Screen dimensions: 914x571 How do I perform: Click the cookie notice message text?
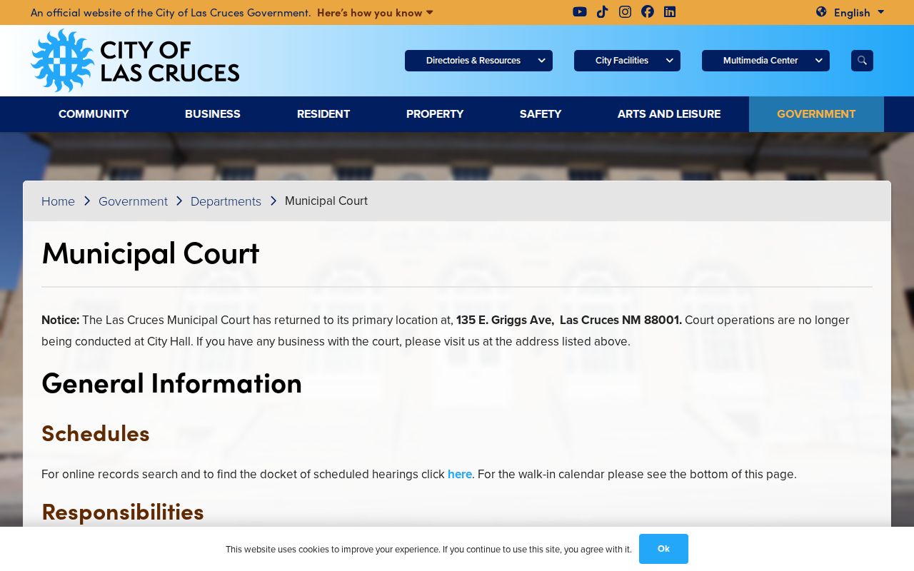tap(428, 550)
